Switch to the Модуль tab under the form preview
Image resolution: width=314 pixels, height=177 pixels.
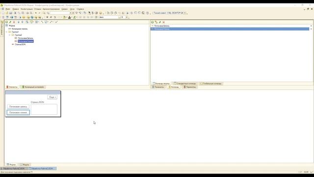click(25, 165)
